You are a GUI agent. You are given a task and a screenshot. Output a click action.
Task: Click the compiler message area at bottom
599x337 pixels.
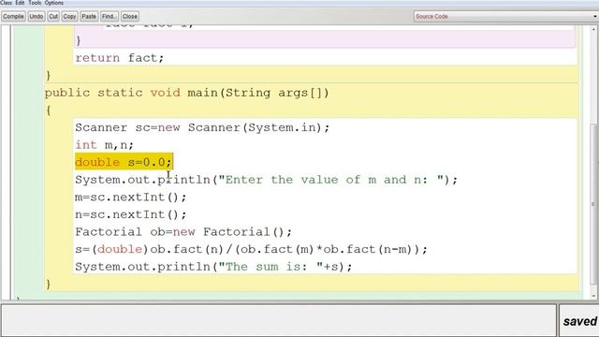279,320
